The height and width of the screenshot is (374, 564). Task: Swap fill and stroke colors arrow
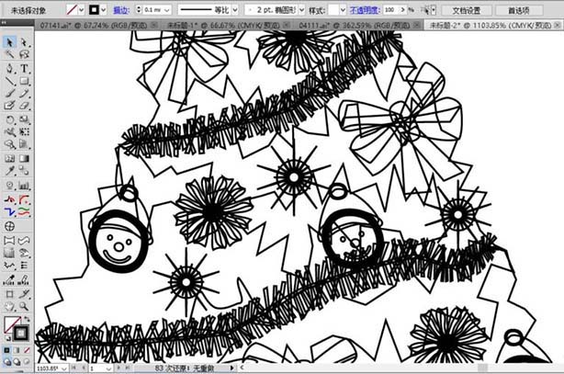point(27,319)
